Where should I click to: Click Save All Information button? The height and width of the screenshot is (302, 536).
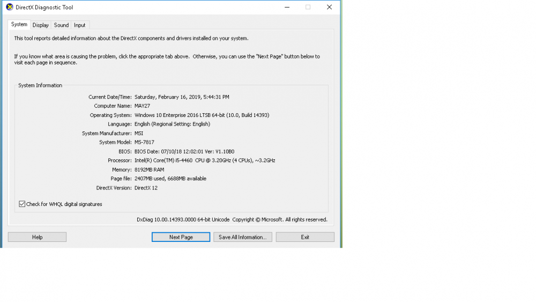click(x=243, y=237)
